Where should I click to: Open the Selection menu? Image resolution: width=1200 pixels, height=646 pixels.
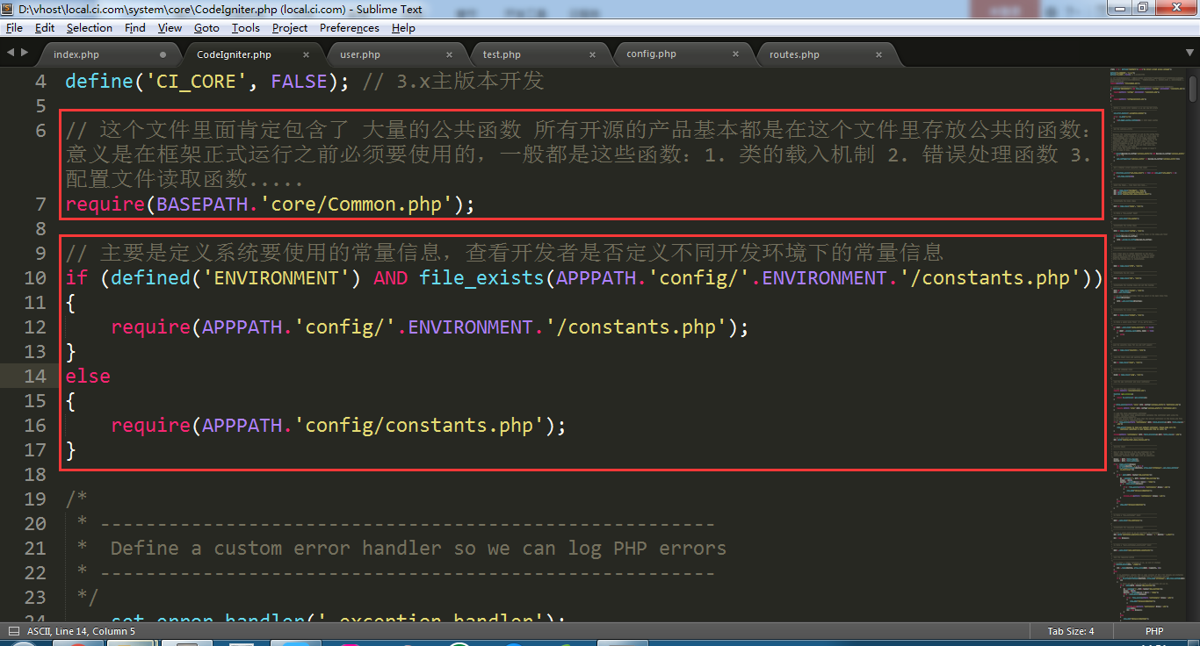pyautogui.click(x=90, y=28)
